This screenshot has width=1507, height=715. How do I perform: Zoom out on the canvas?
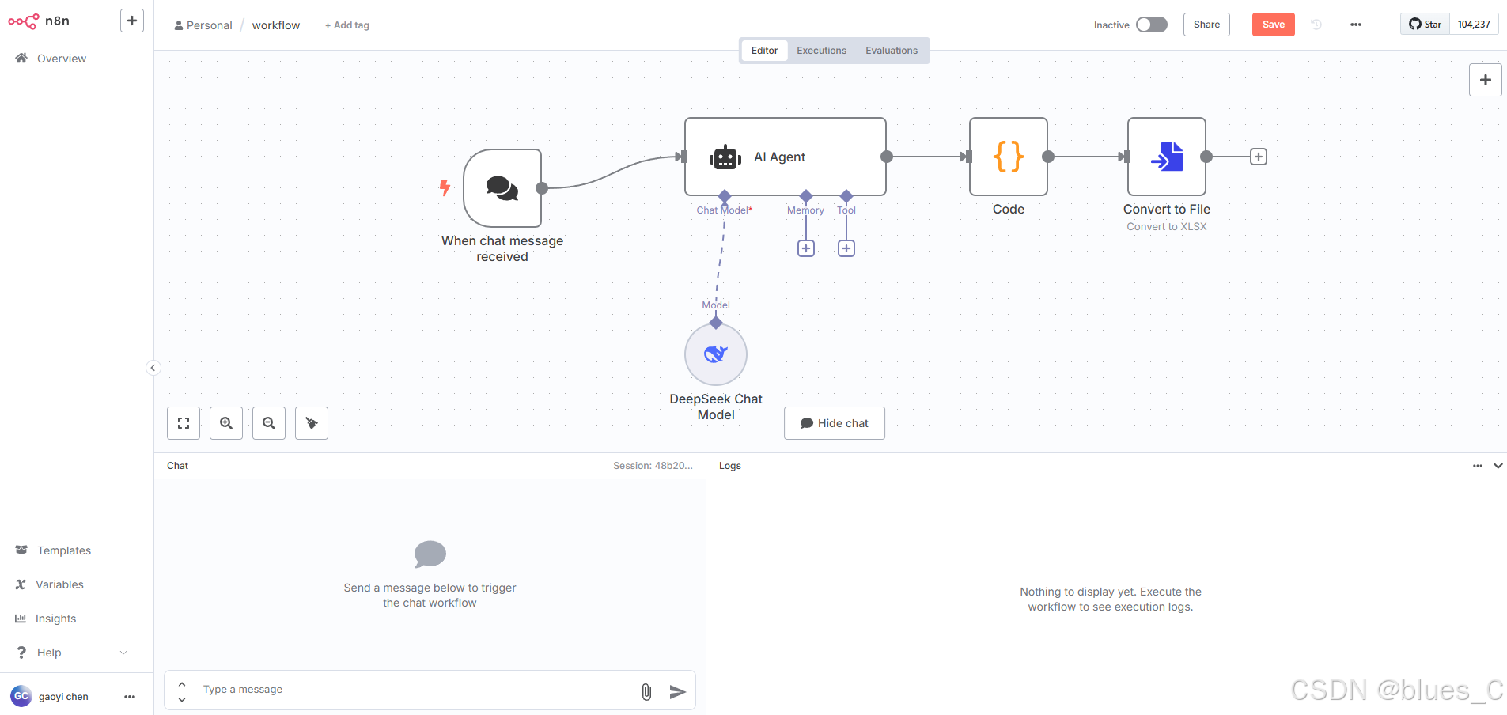(x=269, y=423)
